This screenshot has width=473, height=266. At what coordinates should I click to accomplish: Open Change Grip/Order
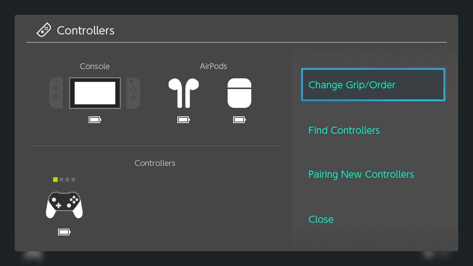click(x=373, y=85)
